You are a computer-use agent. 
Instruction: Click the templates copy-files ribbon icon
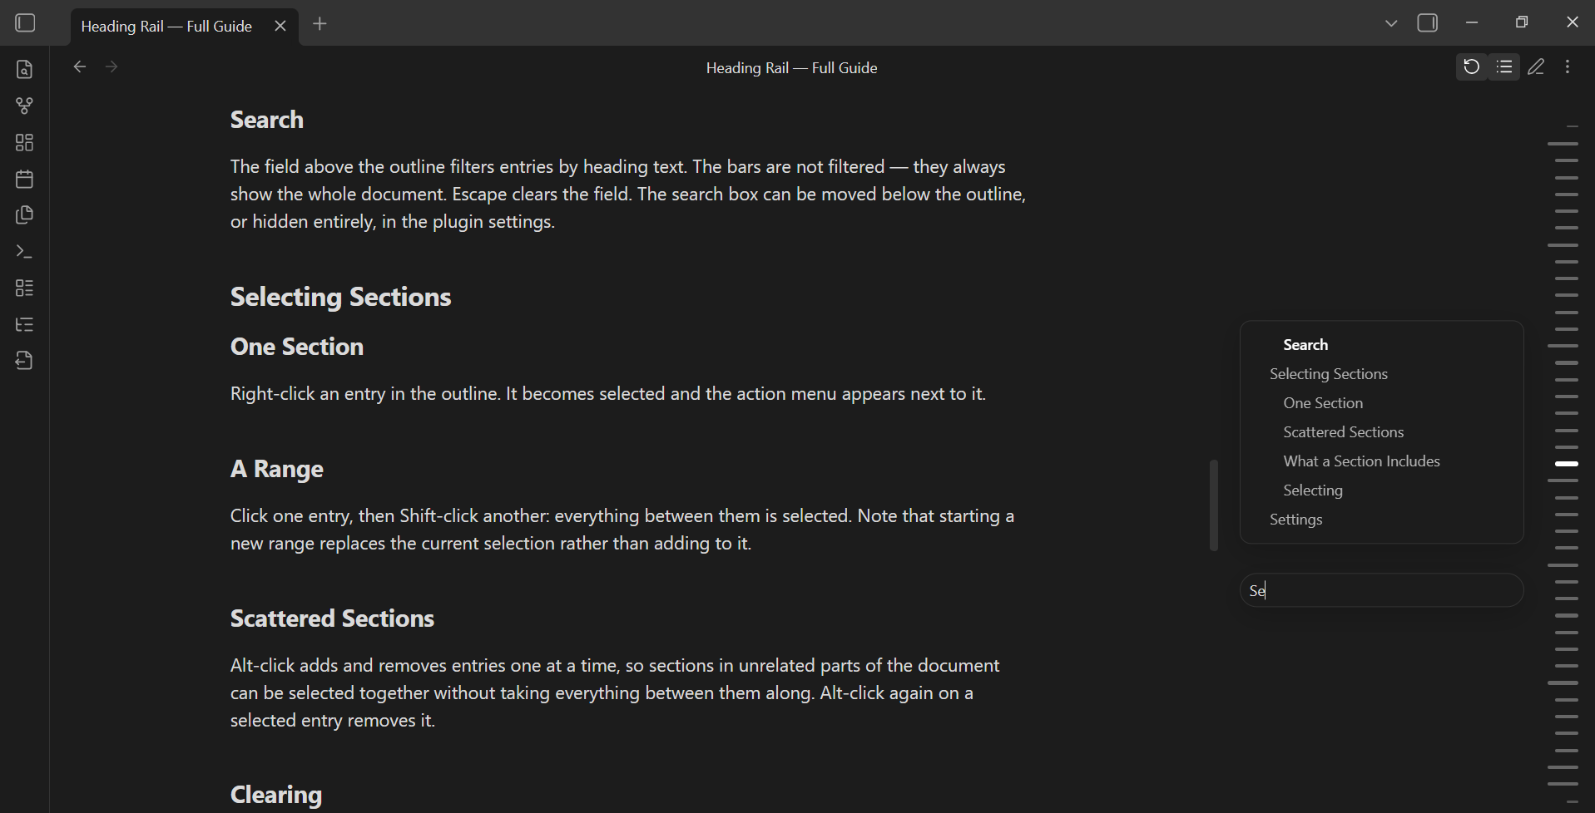click(x=25, y=215)
